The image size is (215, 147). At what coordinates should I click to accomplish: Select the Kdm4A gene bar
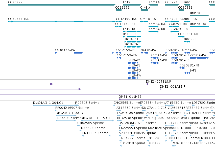[153, 5]
